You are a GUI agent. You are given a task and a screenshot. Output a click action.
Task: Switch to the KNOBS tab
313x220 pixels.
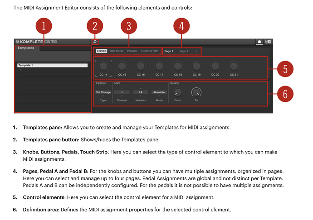coord(102,51)
